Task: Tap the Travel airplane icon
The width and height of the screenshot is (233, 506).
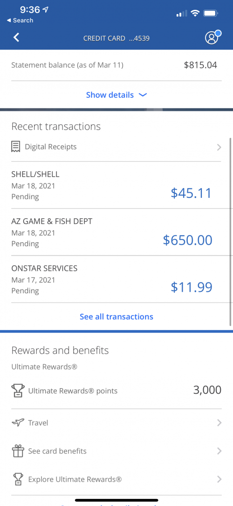Action: [x=18, y=422]
